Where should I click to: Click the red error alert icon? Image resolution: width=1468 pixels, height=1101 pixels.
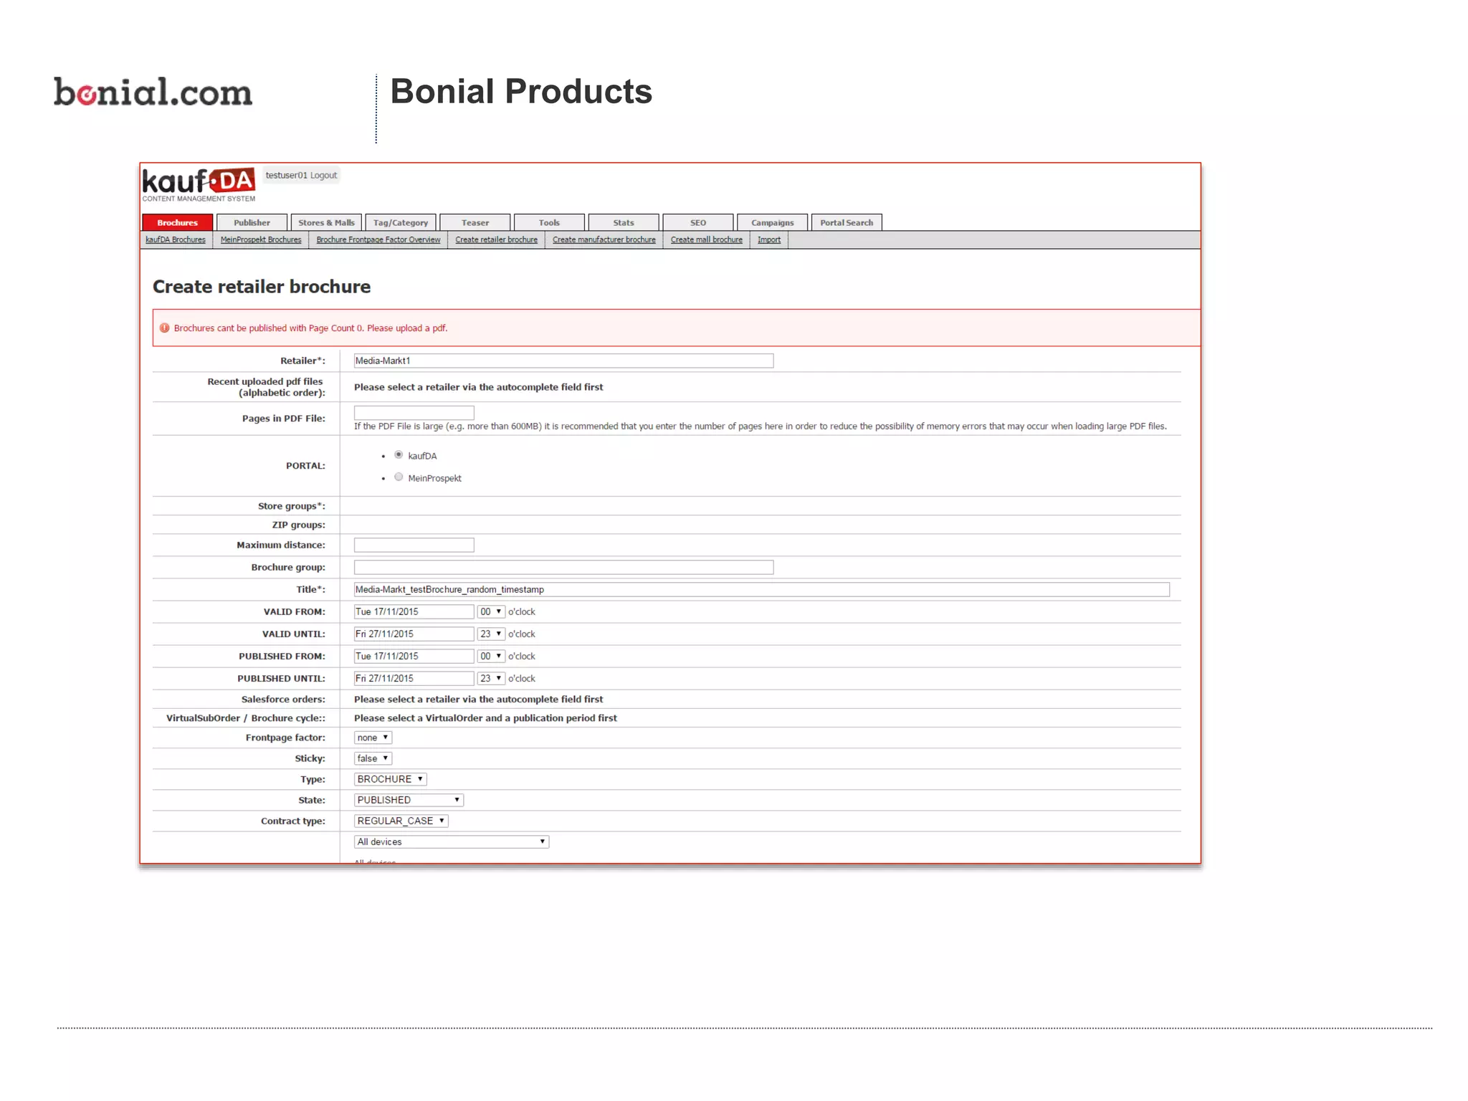click(164, 328)
